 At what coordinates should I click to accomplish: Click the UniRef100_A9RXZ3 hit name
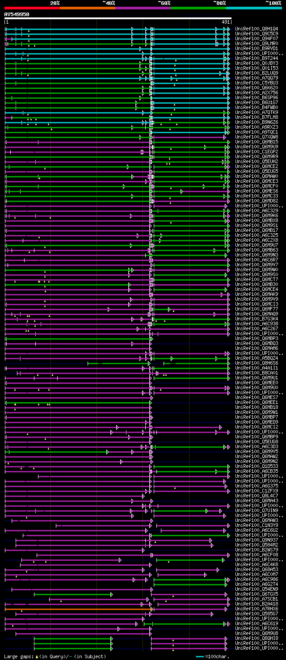coord(257,127)
